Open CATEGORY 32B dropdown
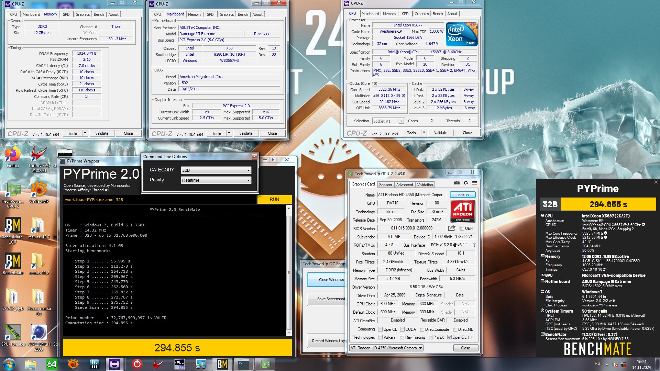 pyautogui.click(x=216, y=170)
